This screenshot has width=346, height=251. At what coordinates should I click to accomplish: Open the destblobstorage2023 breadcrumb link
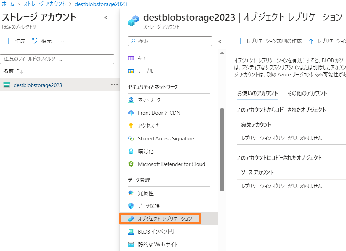tap(101, 4)
